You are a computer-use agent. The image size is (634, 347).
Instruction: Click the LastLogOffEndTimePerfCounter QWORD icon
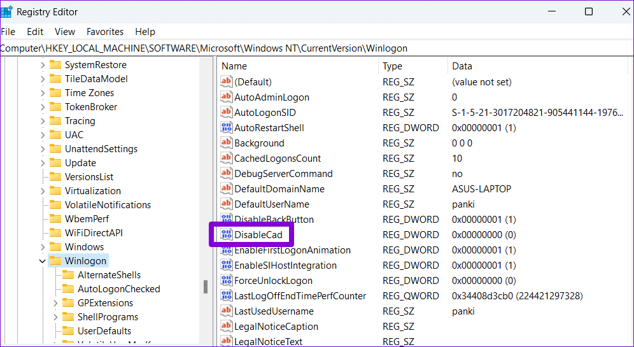click(227, 295)
